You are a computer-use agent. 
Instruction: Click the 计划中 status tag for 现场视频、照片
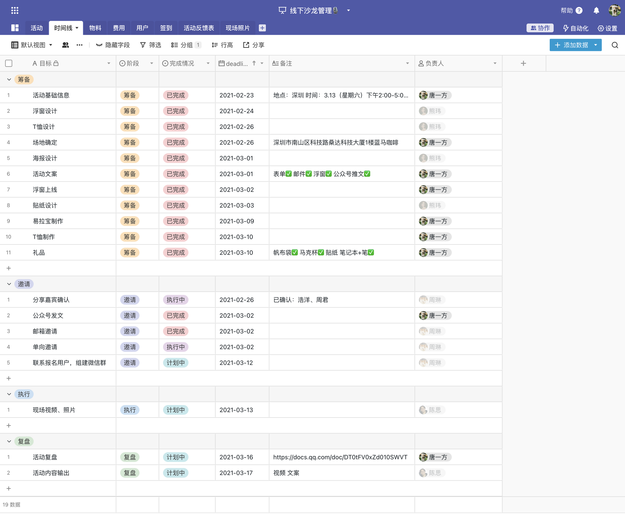point(176,410)
